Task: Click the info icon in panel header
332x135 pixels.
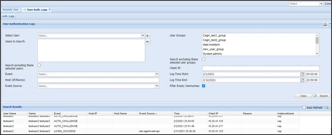Action: (325, 25)
